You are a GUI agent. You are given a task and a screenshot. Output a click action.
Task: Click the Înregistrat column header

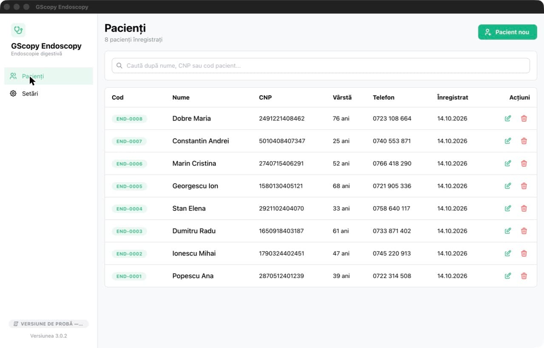(x=453, y=97)
